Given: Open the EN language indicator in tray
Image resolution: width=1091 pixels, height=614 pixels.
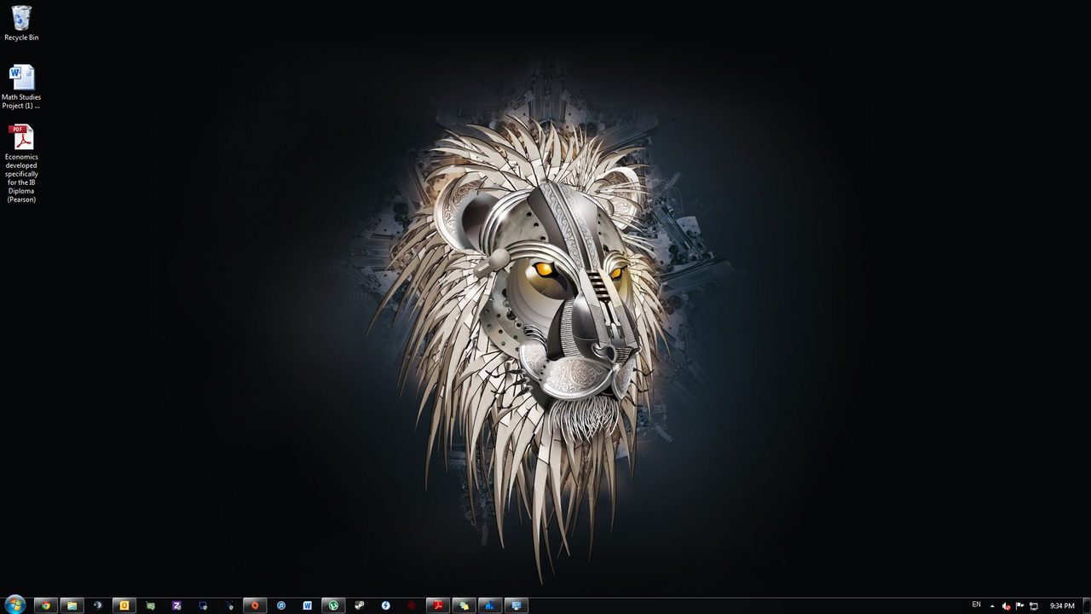Looking at the screenshot, I should coord(977,605).
